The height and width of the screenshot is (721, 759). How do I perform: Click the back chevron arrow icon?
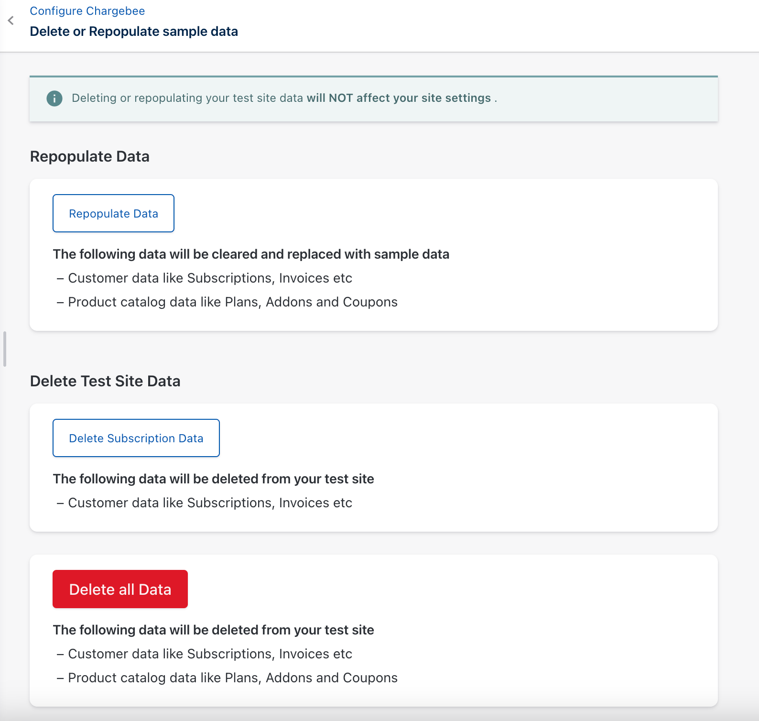click(x=11, y=21)
